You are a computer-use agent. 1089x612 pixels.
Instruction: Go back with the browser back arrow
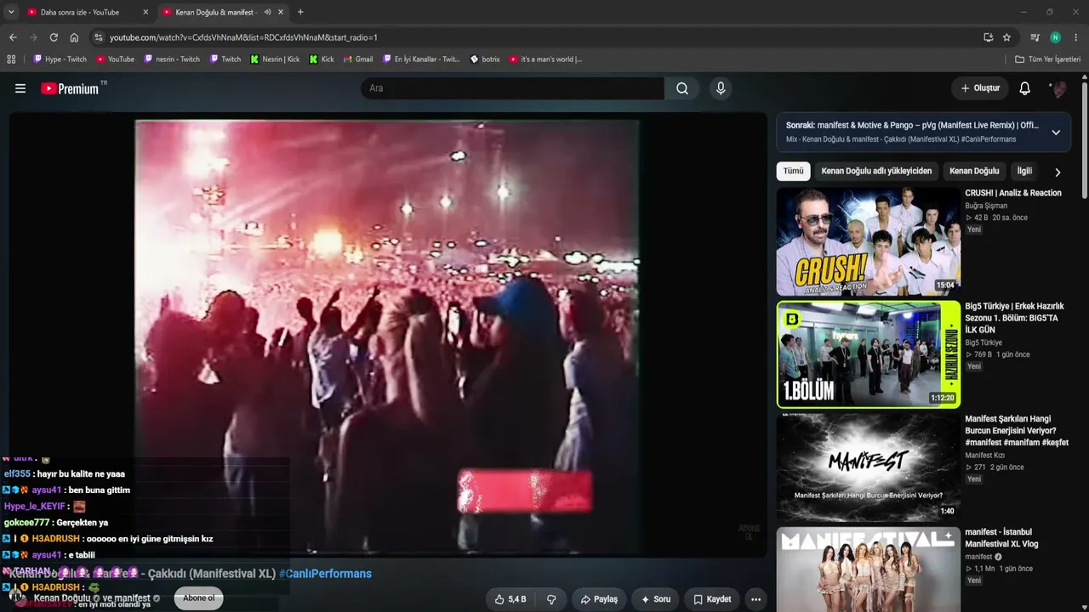click(x=13, y=37)
